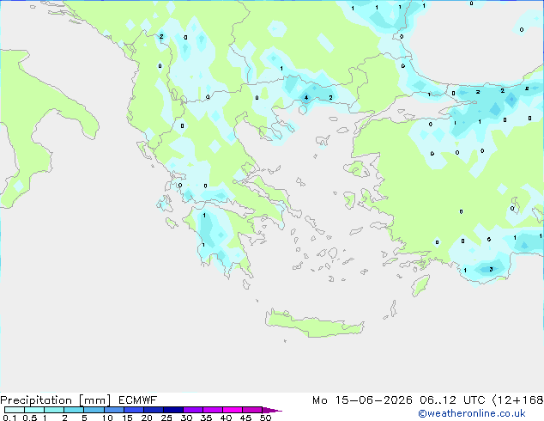This screenshot has height=421, width=544.
Task: Click the legend label '50'
Action: [266, 418]
